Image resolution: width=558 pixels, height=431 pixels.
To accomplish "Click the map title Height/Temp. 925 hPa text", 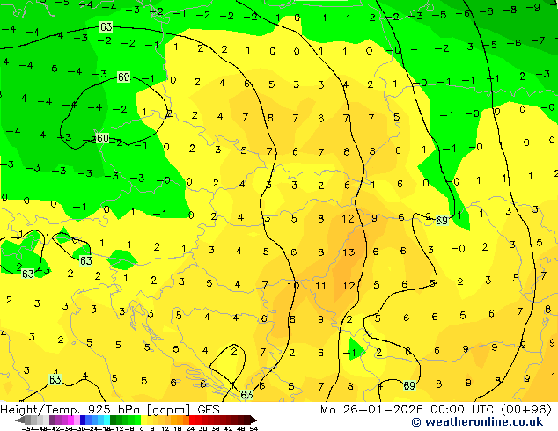I will click(x=72, y=410).
